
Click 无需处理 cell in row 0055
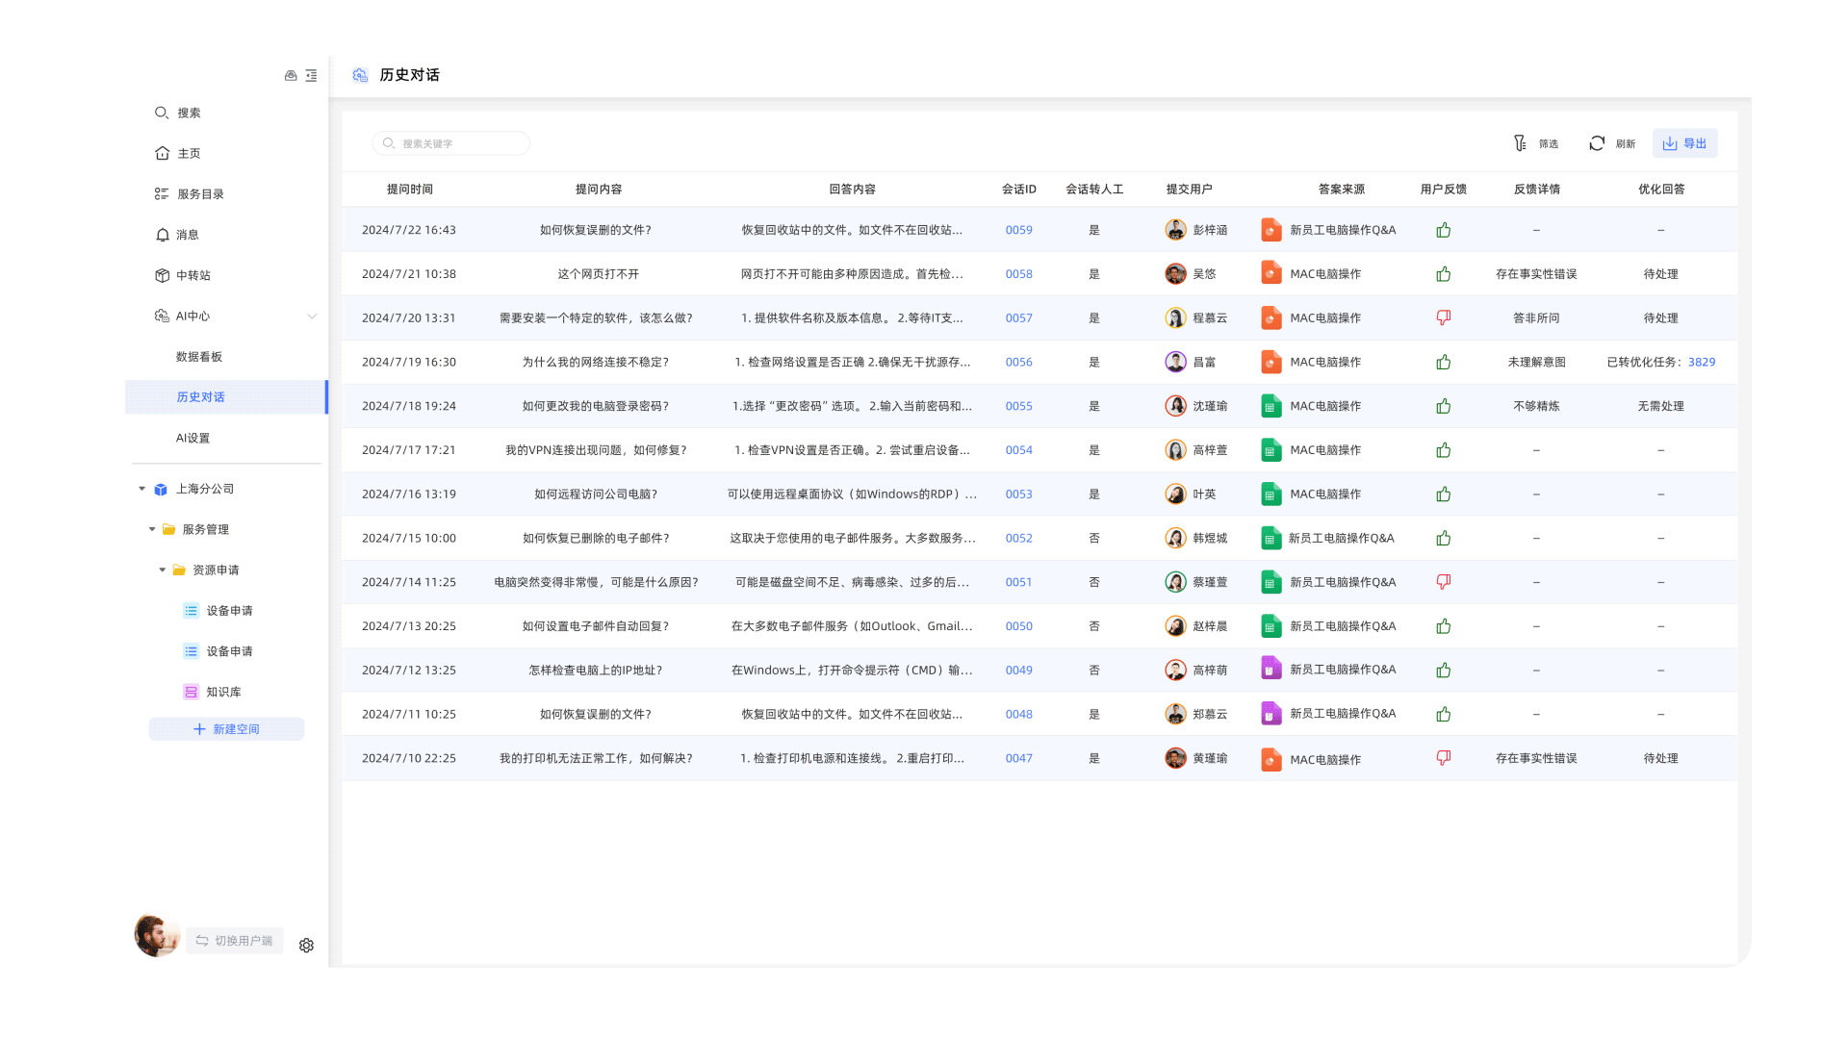1660,406
